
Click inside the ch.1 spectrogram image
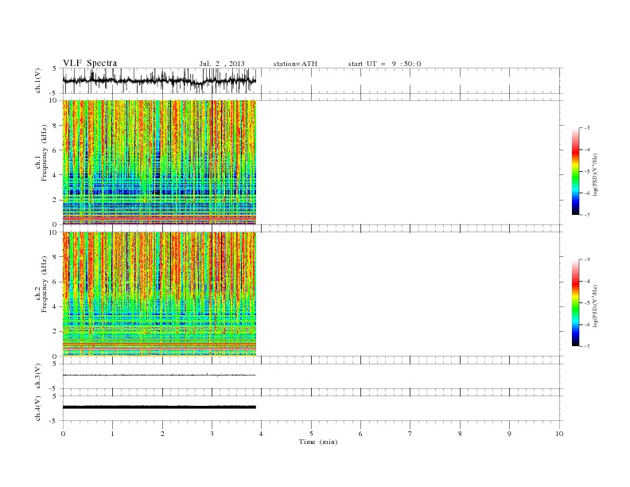coord(159,162)
